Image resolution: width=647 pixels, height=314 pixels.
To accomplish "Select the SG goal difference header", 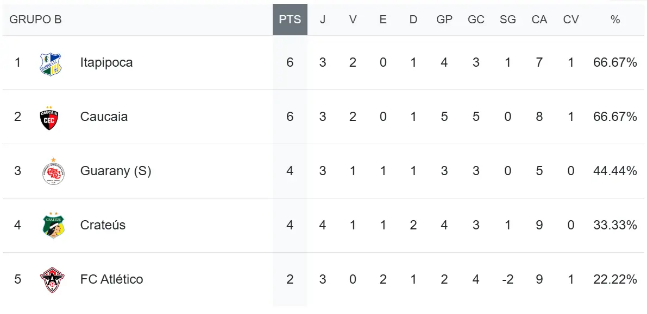I will tap(507, 20).
